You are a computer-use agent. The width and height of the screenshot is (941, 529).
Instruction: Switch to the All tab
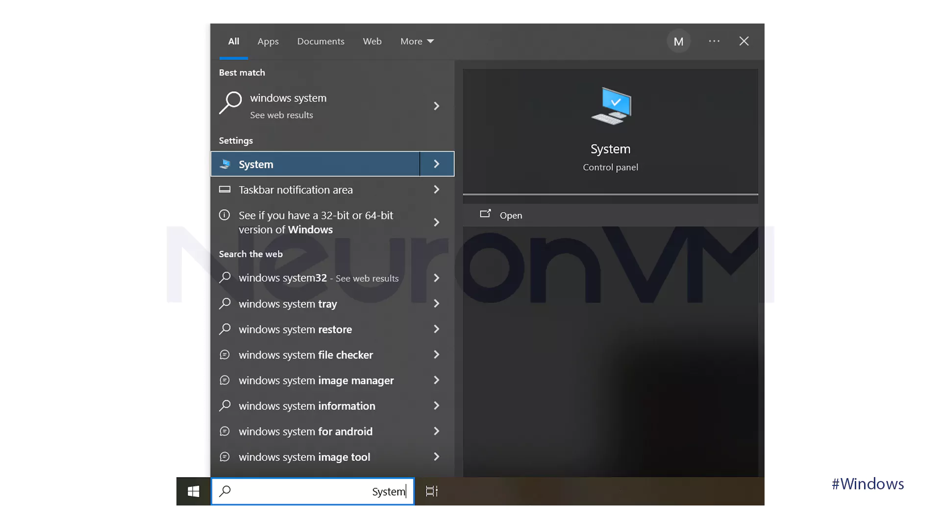[x=234, y=42]
